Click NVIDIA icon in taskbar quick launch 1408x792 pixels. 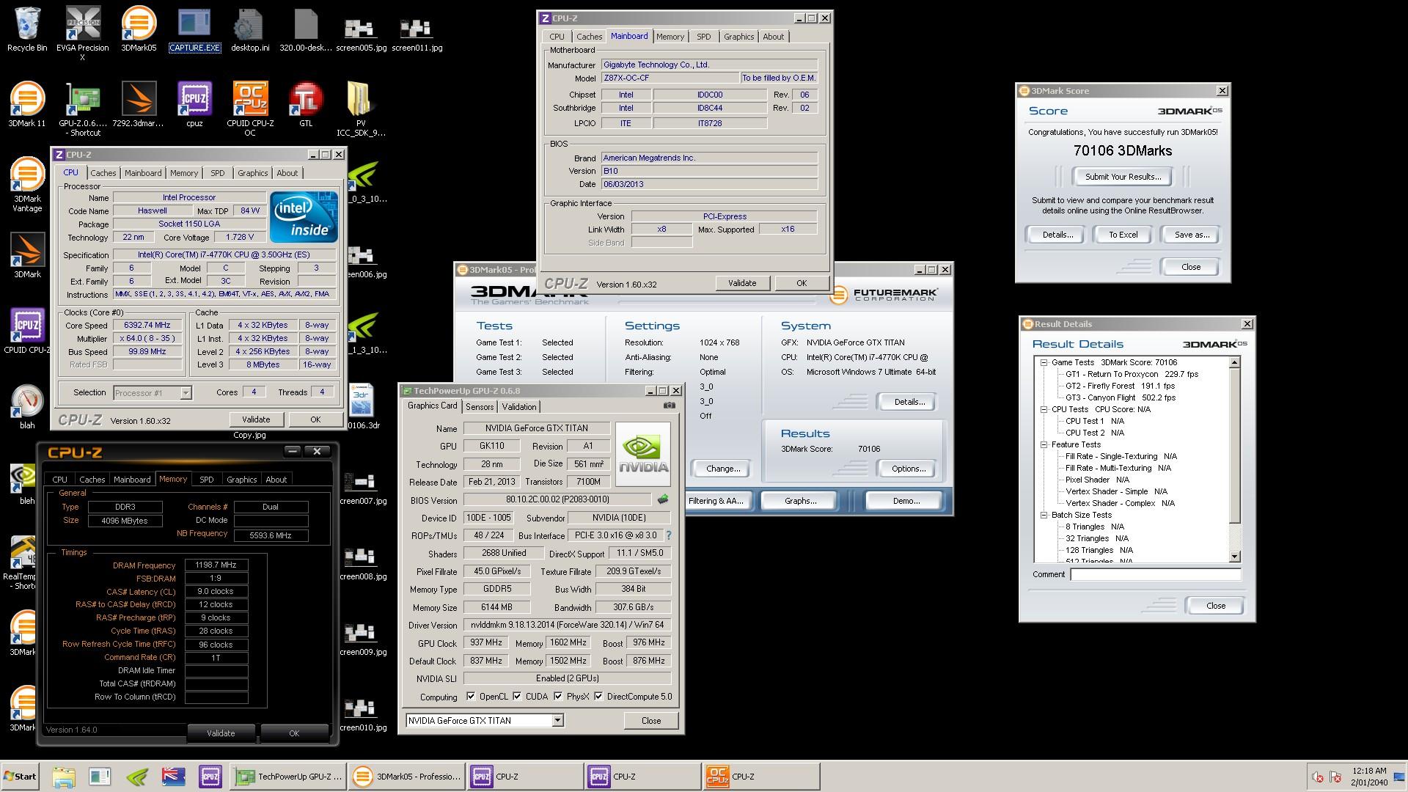click(137, 777)
